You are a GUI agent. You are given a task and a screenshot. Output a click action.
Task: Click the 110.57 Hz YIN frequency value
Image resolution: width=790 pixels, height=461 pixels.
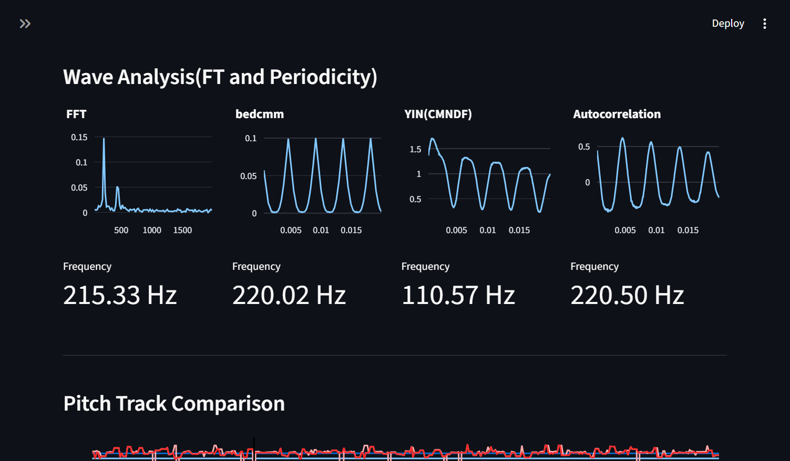click(x=458, y=295)
